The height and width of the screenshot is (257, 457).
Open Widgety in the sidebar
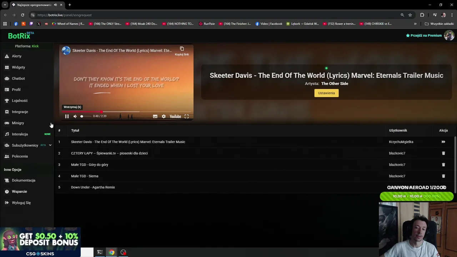tap(18, 67)
